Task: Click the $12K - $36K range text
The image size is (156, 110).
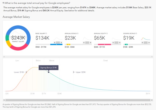Action: pyautogui.click(x=70, y=47)
